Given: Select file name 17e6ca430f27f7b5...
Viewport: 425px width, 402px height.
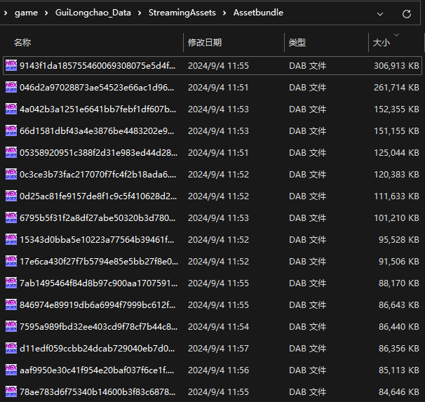Looking at the screenshot, I should pyautogui.click(x=99, y=261).
